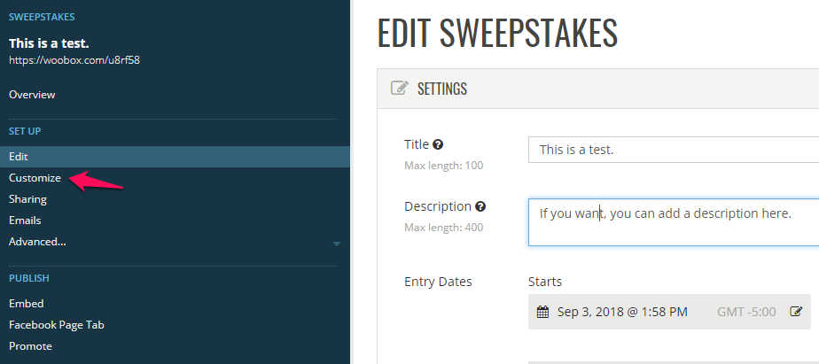Open the Overview page
This screenshot has width=819, height=364.
32,95
